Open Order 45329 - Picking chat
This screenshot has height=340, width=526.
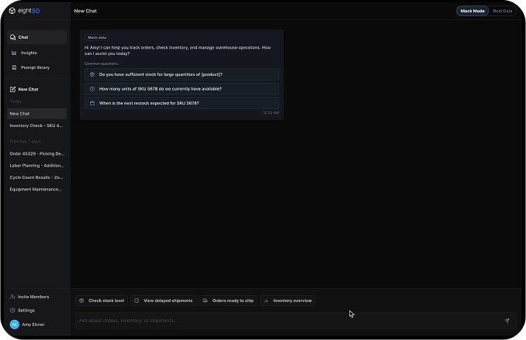(x=36, y=153)
